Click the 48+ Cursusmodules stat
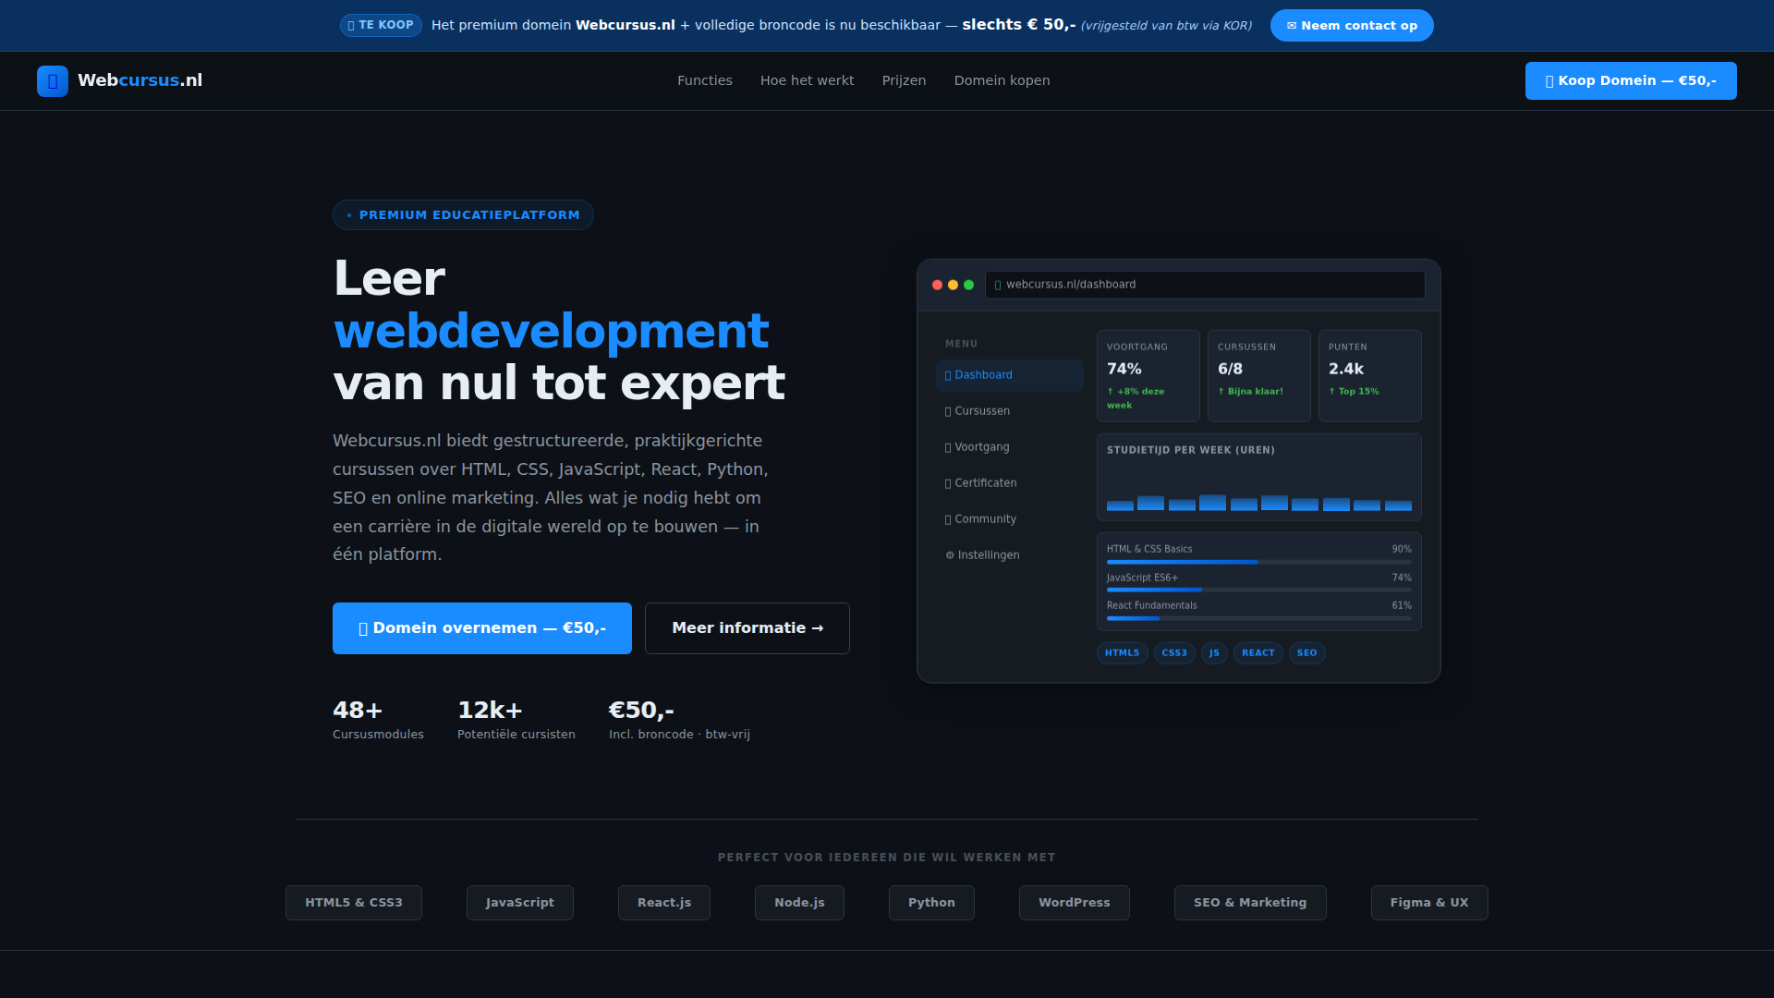This screenshot has width=1774, height=998. pos(378,720)
